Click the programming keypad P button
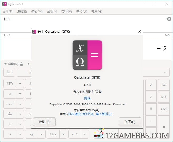This screenshot has height=142, width=173. 9,72
